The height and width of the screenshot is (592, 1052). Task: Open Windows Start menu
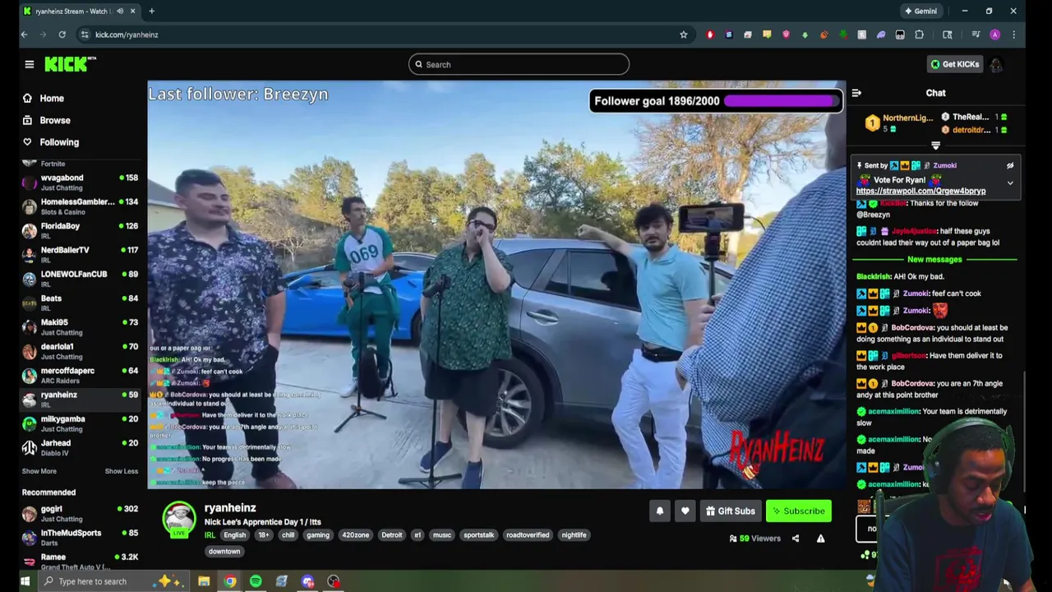[25, 581]
